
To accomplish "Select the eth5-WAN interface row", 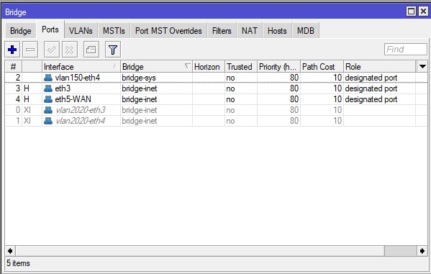I will pyautogui.click(x=216, y=99).
